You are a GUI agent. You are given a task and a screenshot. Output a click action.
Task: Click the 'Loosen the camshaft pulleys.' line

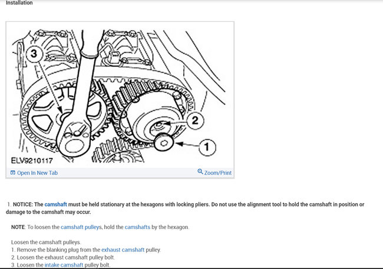tap(46, 243)
